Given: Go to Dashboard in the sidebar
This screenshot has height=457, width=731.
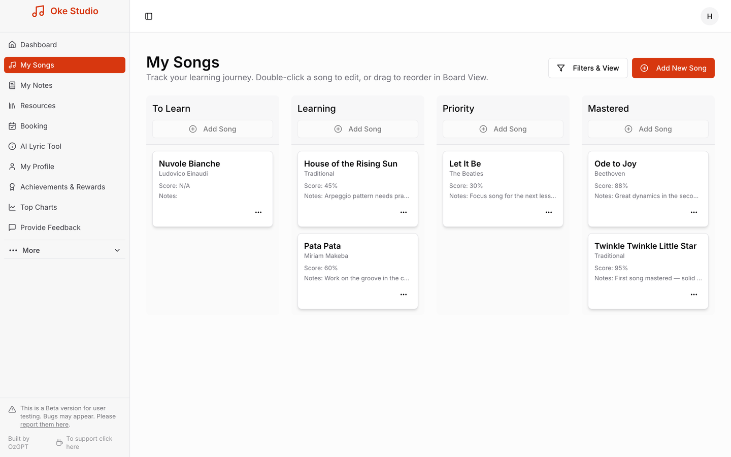Looking at the screenshot, I should 64,45.
